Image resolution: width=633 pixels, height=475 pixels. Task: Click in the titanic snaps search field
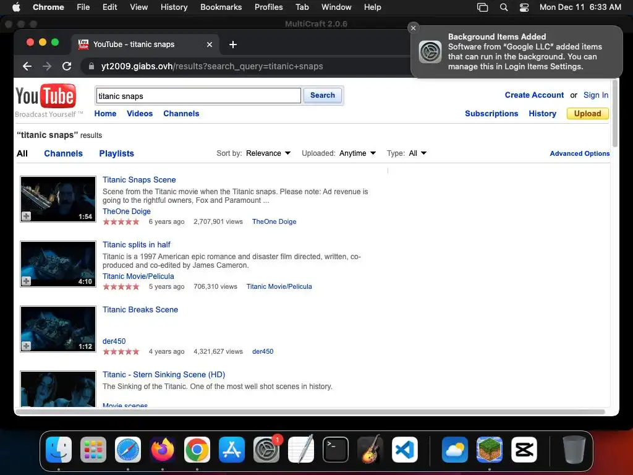click(x=198, y=96)
